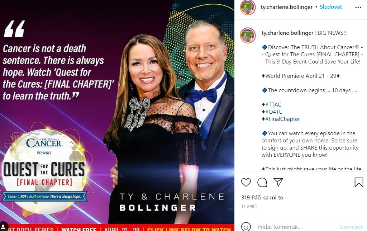This screenshot has width=367, height=231.
Task: Save post with the bookmark icon
Action: (x=358, y=182)
